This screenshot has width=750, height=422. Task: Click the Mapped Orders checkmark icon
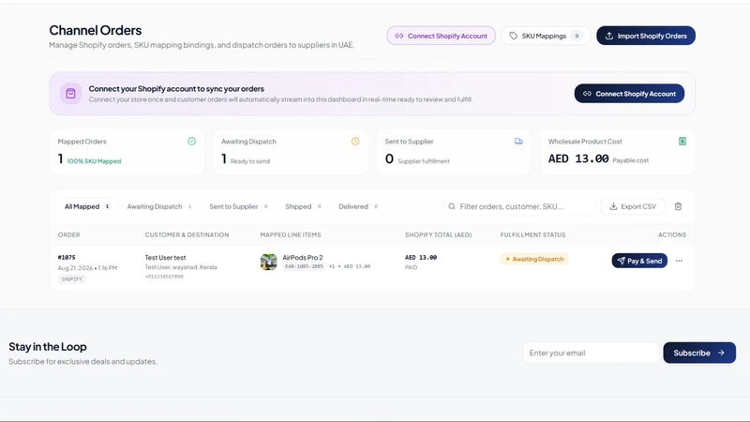[192, 142]
